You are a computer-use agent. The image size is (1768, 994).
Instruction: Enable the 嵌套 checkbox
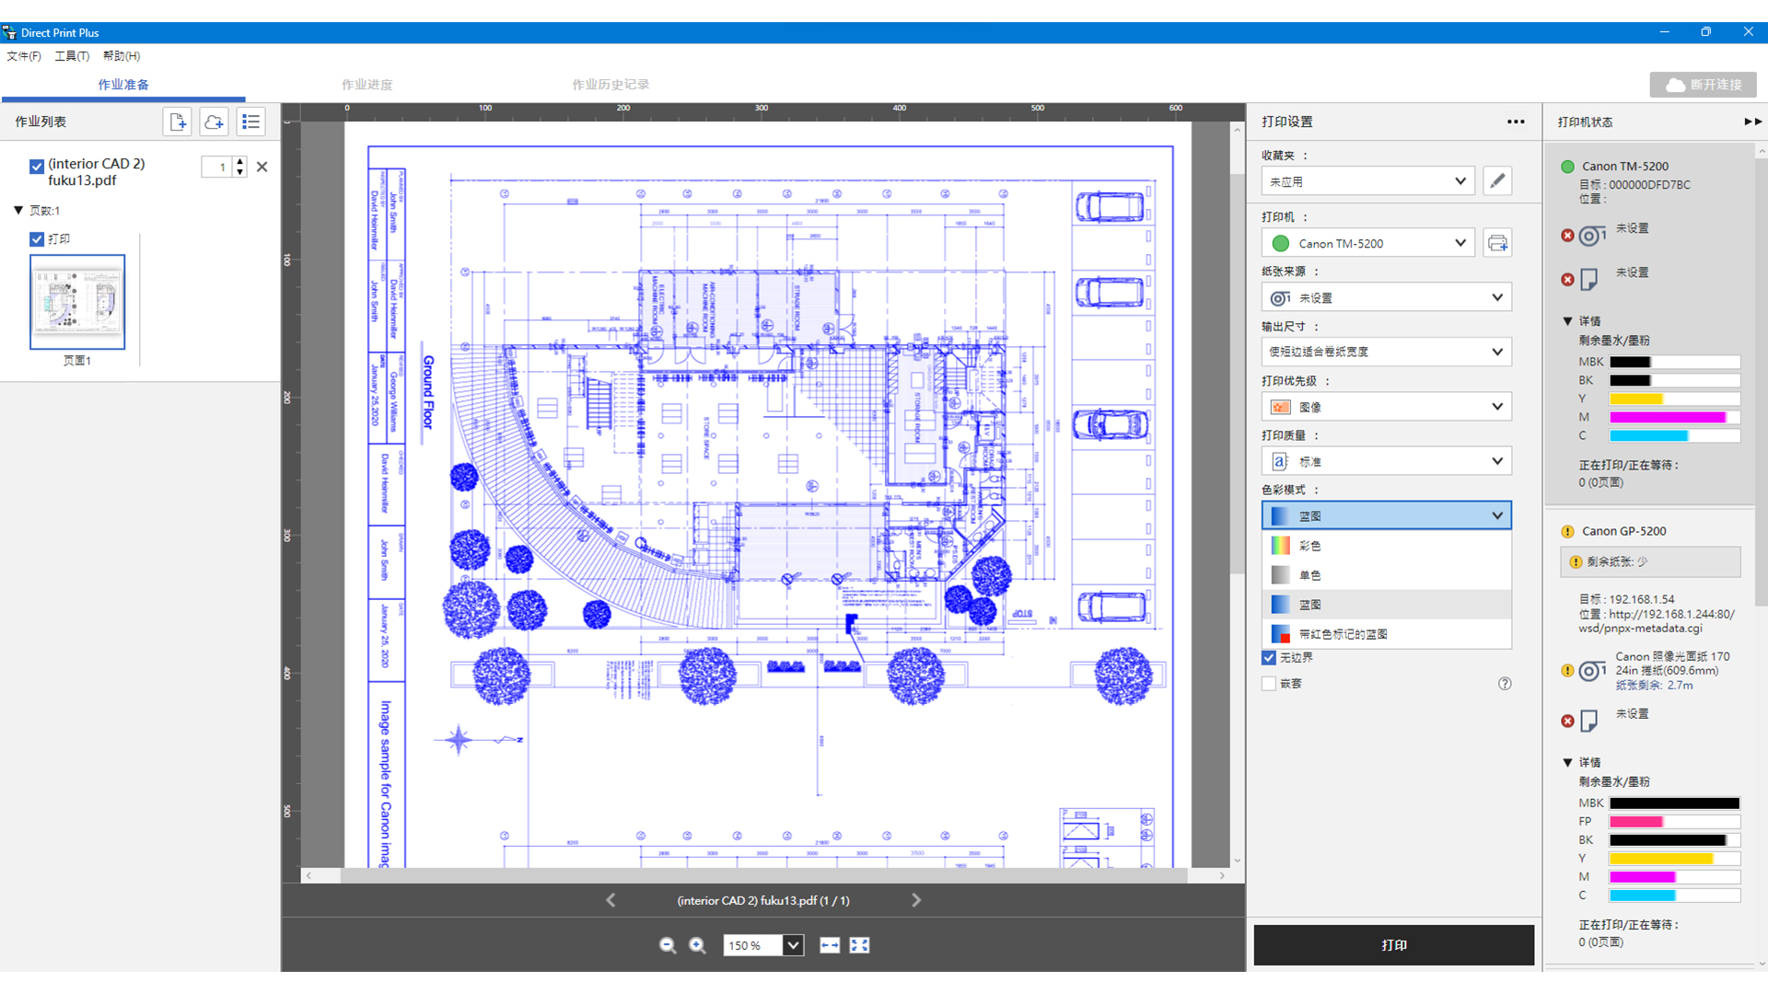(x=1269, y=683)
